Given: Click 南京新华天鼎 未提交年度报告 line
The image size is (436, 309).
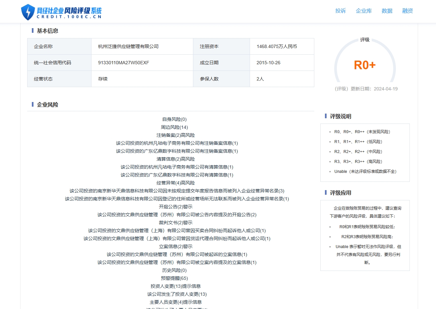Looking at the screenshot, I should 177,191.
